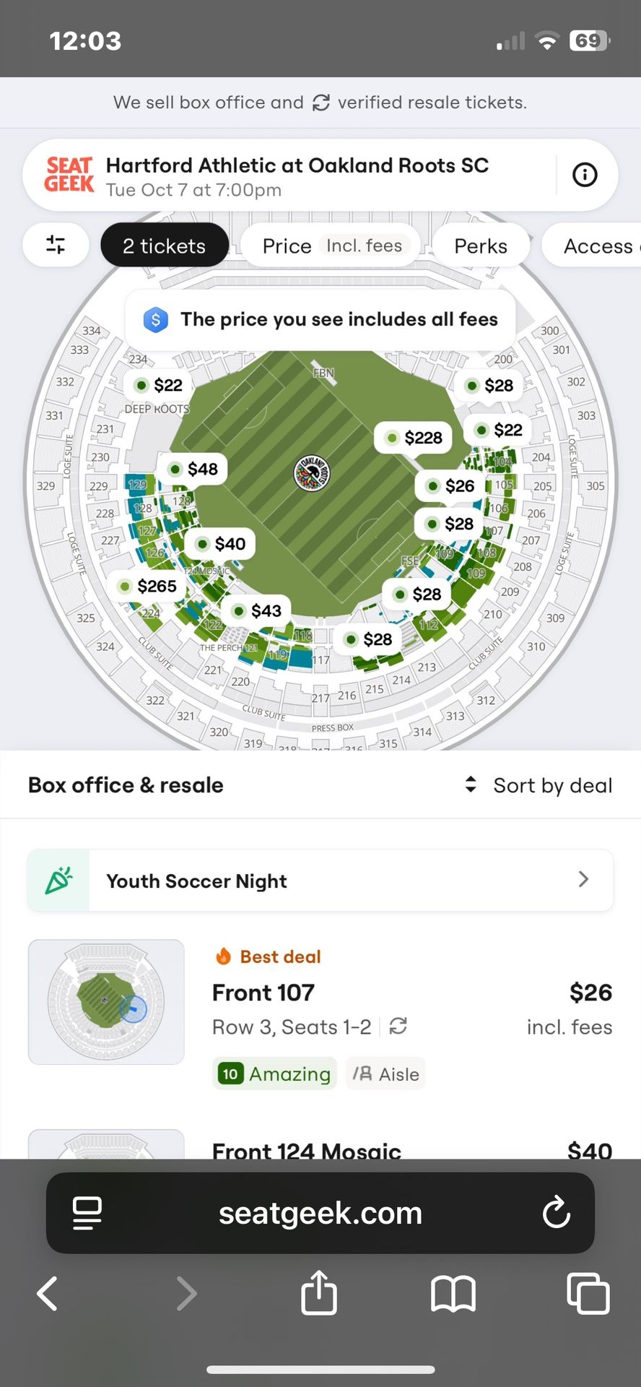Expand the Youth Soccer Night promotion
The height and width of the screenshot is (1387, 641).
(320, 881)
